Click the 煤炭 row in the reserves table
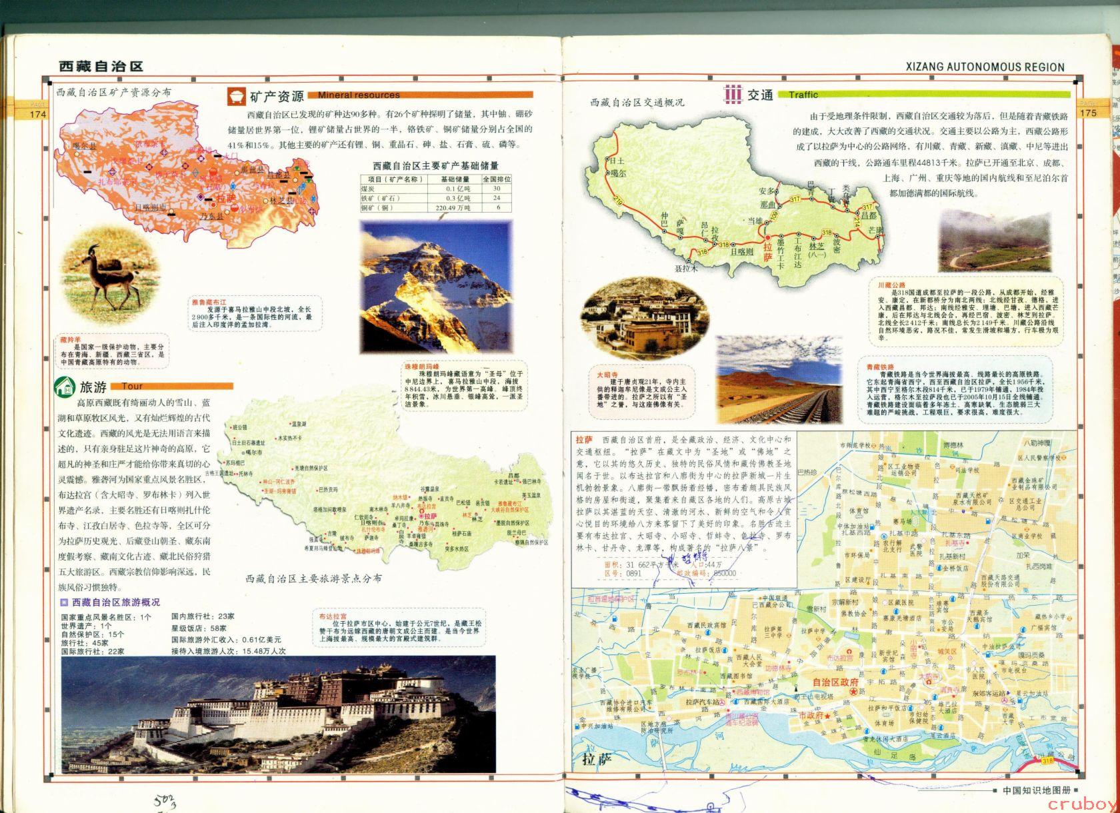This screenshot has width=1120, height=813. pyautogui.click(x=437, y=189)
